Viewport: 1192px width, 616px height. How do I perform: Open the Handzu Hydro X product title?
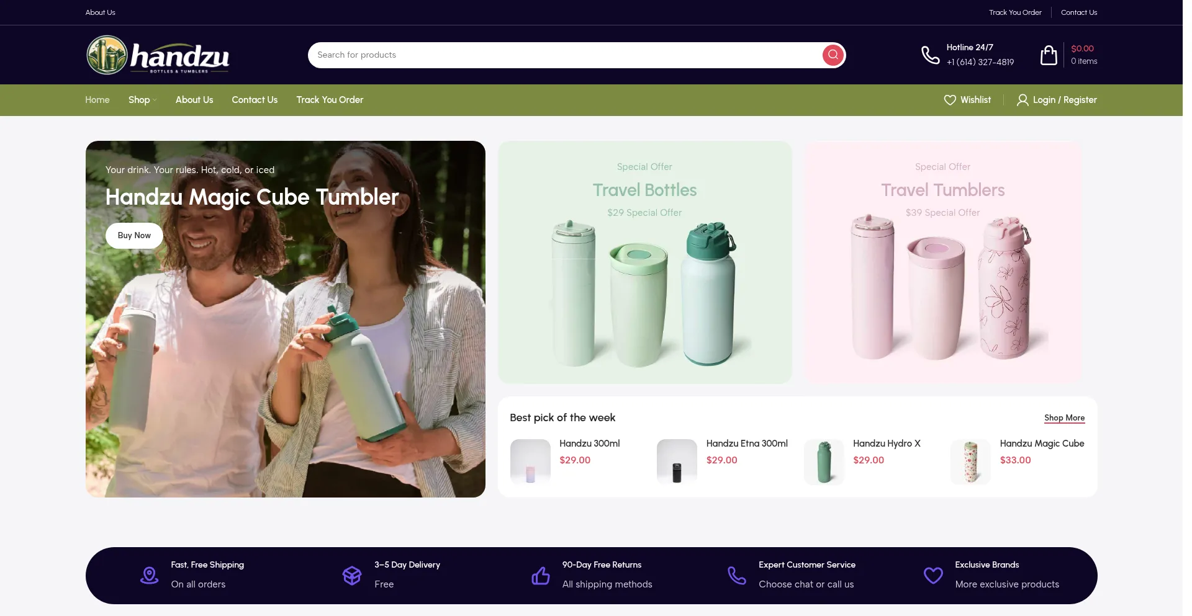[887, 444]
